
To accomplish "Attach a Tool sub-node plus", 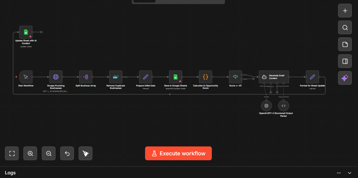I will pos(277,92).
